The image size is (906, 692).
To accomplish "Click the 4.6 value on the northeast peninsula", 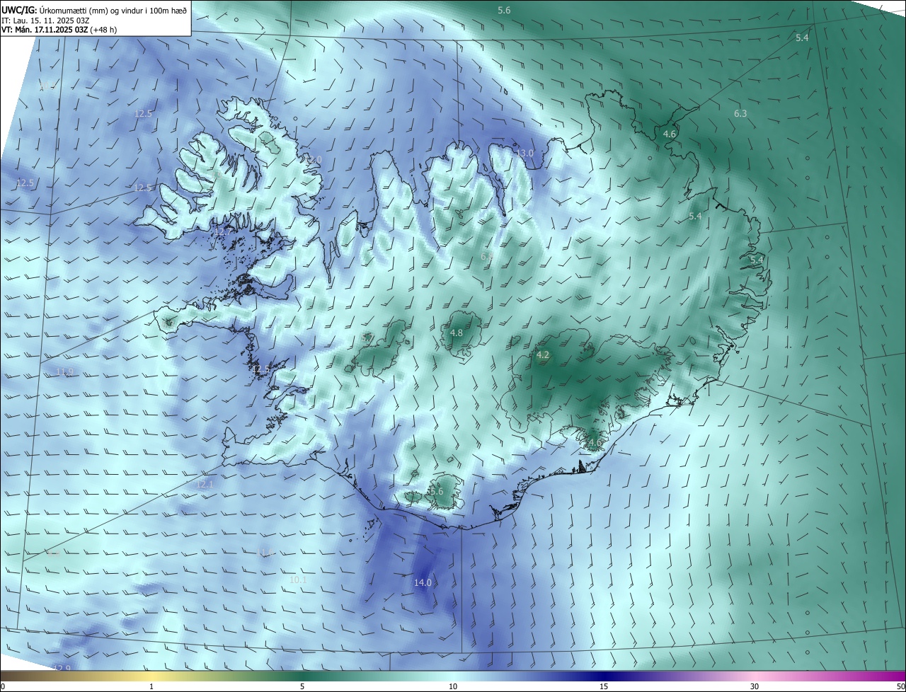I will 670,134.
